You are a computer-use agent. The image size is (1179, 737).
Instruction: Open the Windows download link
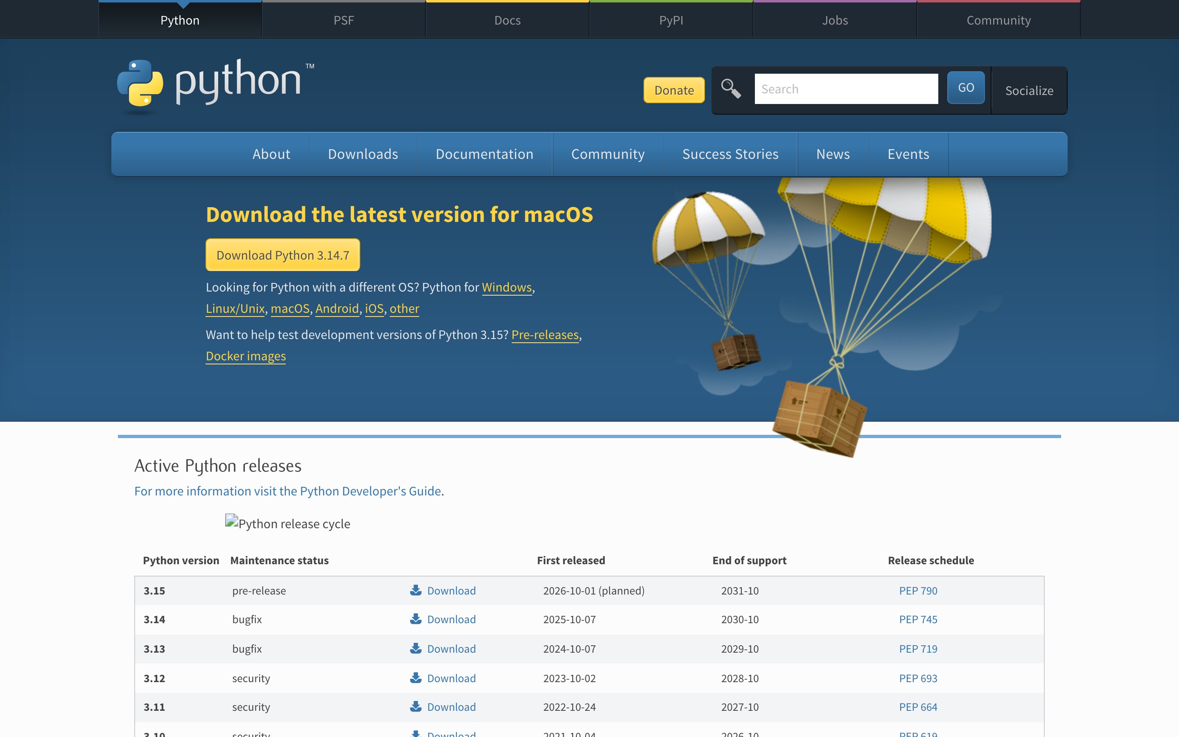[x=507, y=287]
